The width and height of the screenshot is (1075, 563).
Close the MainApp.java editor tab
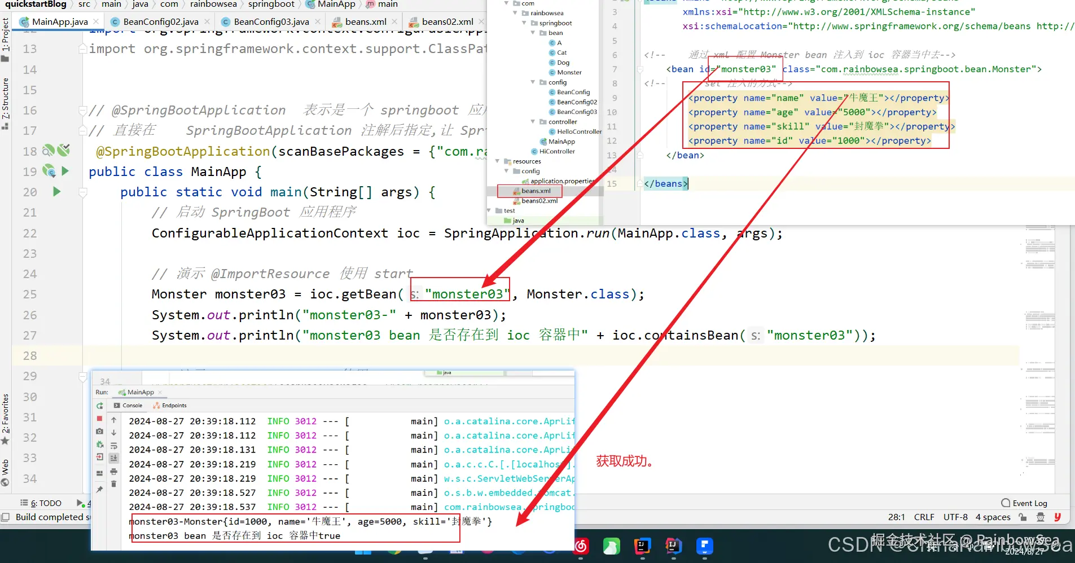96,21
